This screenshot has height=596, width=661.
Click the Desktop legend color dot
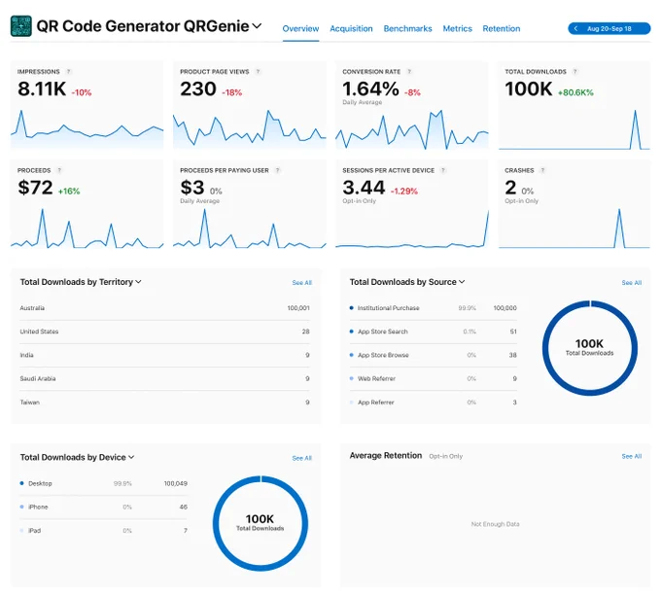point(22,483)
